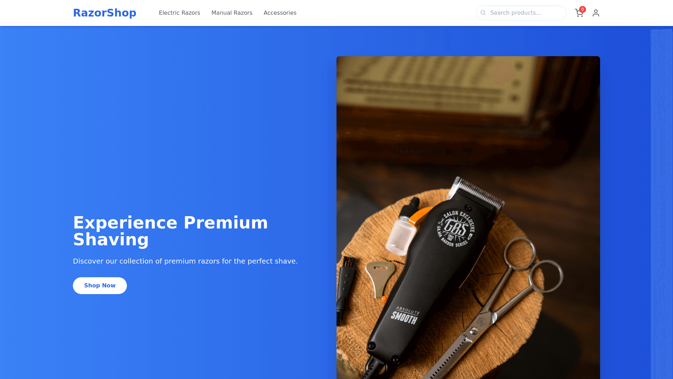Click the hair clipper hero image
Screen dimensions: 673x379
coord(468,218)
